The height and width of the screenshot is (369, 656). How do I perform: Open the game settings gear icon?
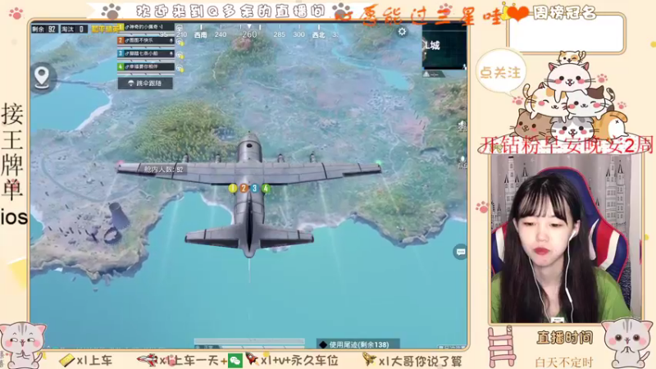[402, 32]
